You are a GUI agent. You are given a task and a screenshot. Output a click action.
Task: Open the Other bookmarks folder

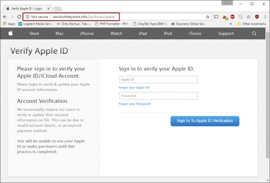(x=252, y=24)
